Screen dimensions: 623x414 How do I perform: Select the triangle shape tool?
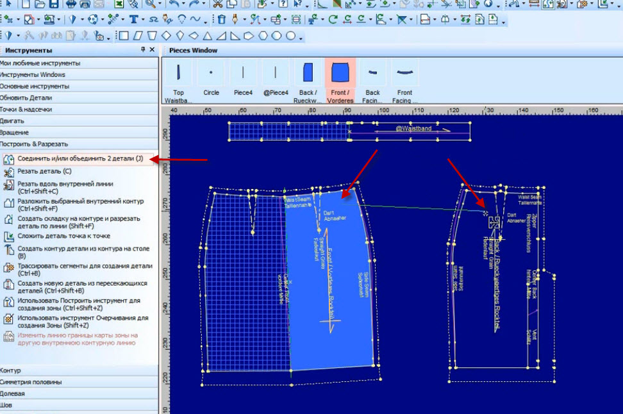[x=208, y=36]
